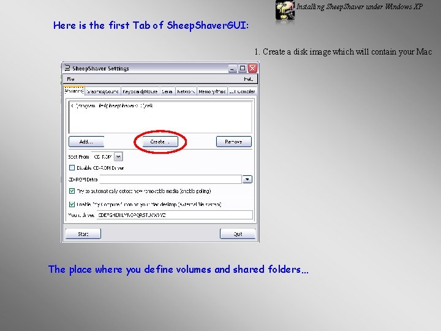Switch to the Memory/Misc tab

(x=212, y=91)
